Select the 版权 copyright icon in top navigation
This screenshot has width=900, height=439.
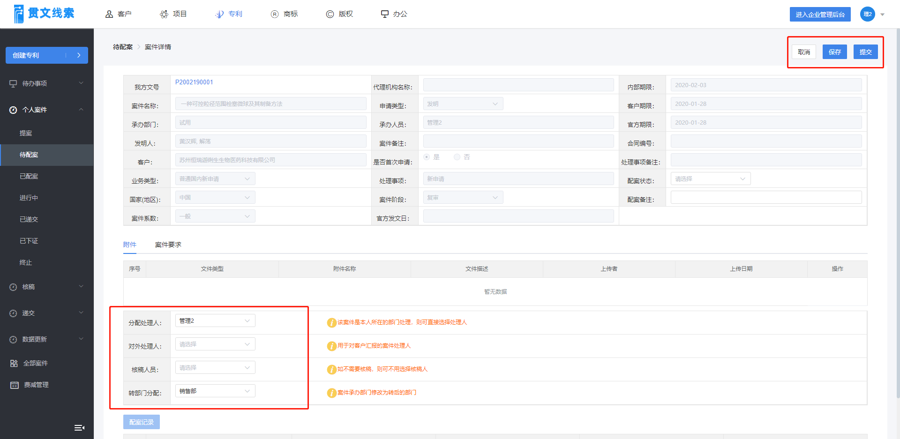pos(330,14)
